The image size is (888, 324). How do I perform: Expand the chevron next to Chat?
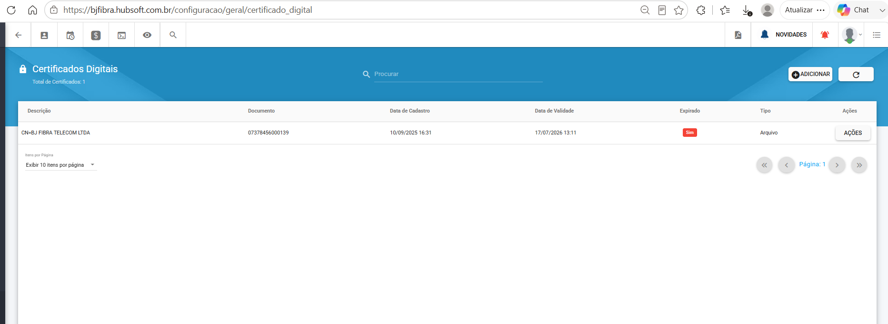coord(882,10)
